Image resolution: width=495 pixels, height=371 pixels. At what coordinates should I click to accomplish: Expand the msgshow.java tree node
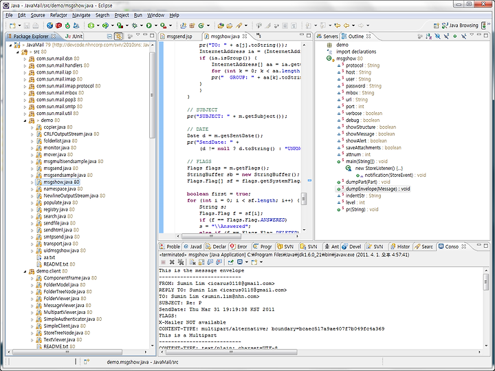(32, 182)
